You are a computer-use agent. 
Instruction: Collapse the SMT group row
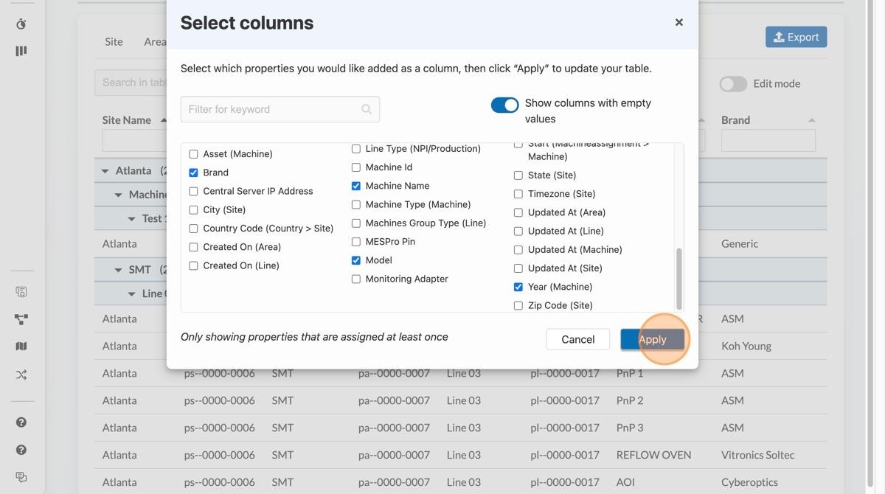118,268
